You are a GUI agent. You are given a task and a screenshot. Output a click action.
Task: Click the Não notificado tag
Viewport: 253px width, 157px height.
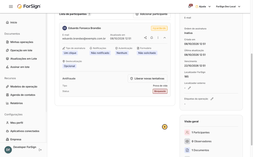pos(100,53)
